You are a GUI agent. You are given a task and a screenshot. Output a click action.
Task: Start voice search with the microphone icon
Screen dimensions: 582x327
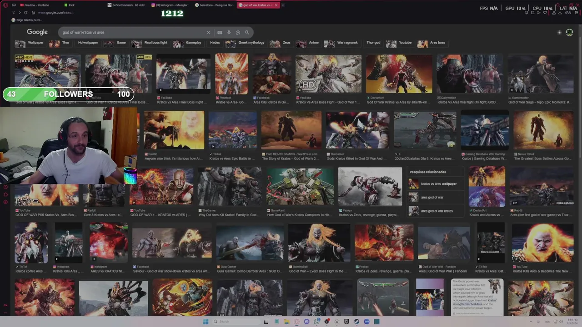229,32
